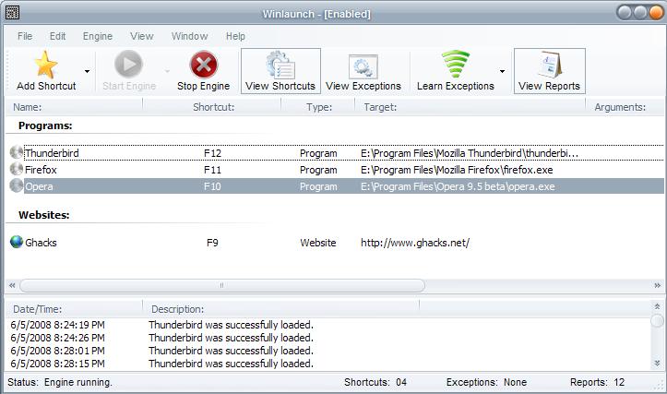Click the Reports: 12 status entry
The image size is (667, 394).
597,382
